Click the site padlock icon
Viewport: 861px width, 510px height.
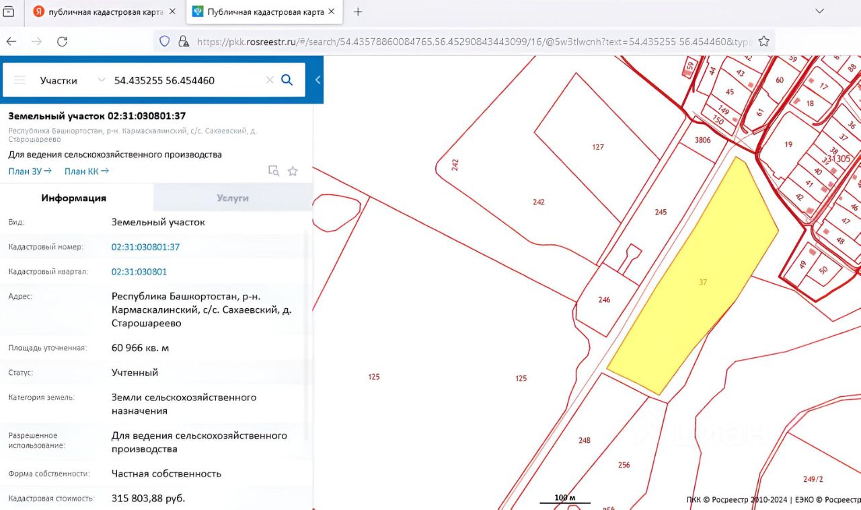point(183,41)
